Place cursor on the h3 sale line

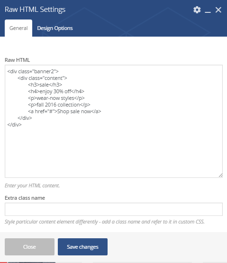(x=45, y=85)
